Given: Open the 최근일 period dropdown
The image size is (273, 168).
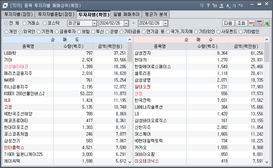Looking at the screenshot, I should point(94,23).
